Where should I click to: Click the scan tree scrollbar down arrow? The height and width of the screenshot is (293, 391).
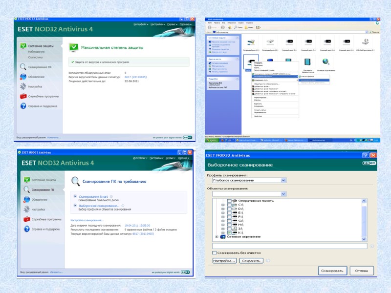tap(364, 239)
